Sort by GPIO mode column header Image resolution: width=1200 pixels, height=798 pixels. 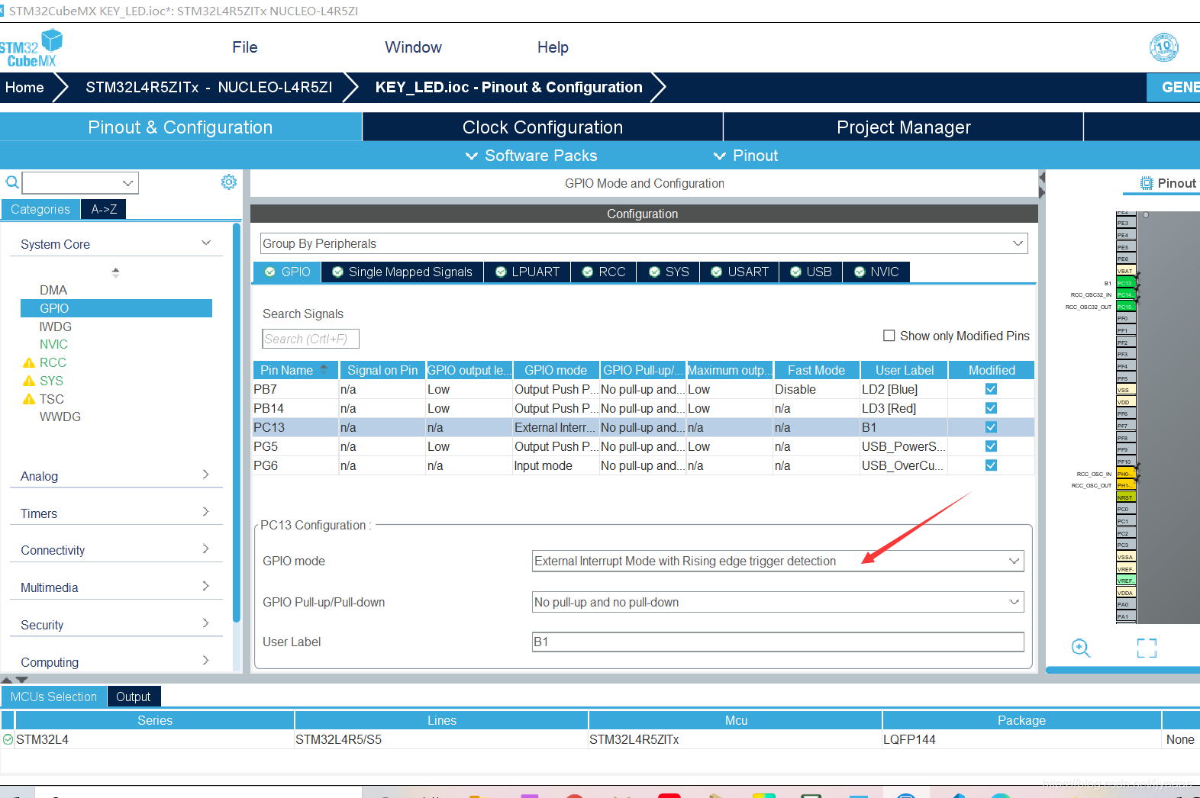coord(556,370)
